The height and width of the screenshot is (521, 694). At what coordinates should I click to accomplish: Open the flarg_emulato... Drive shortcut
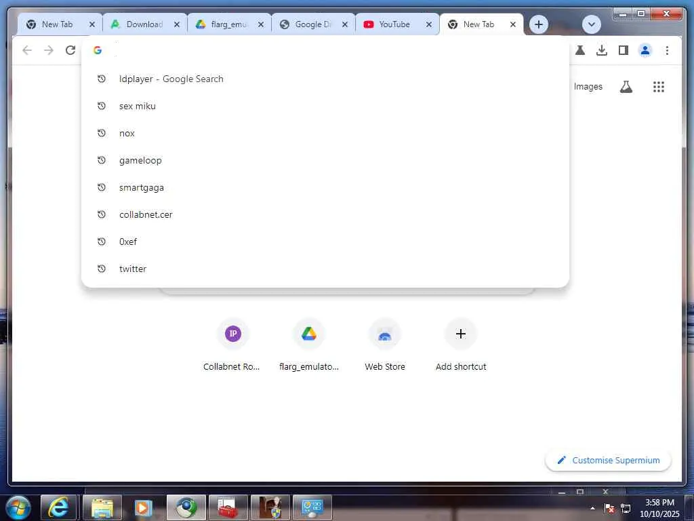click(x=309, y=345)
